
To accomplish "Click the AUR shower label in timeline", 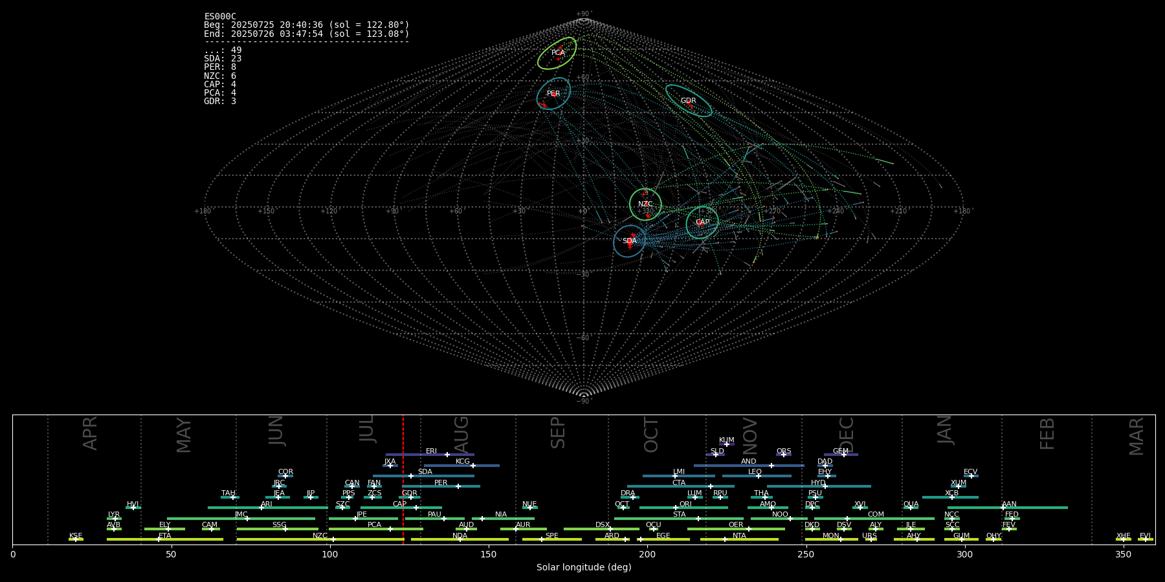I will [523, 525].
